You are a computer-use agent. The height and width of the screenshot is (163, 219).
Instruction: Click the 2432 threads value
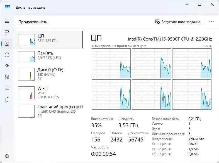116,140
